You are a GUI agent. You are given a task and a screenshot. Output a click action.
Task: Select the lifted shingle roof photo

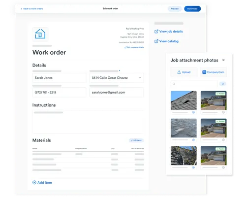(184, 100)
